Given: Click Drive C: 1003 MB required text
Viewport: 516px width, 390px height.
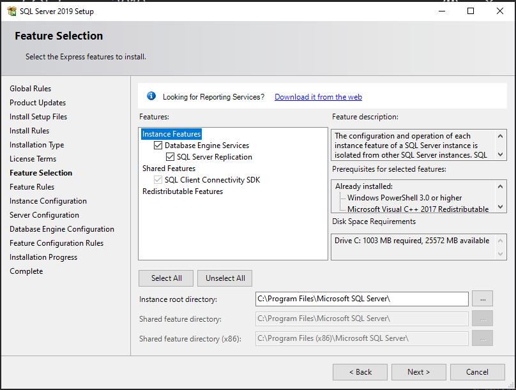Looking at the screenshot, I should (x=412, y=241).
